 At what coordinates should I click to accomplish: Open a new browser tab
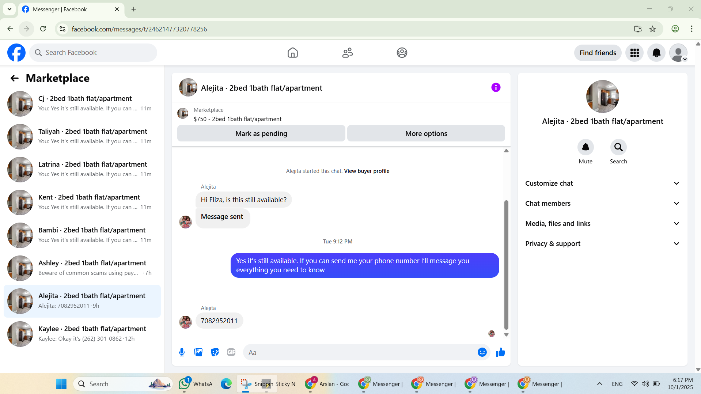click(134, 9)
